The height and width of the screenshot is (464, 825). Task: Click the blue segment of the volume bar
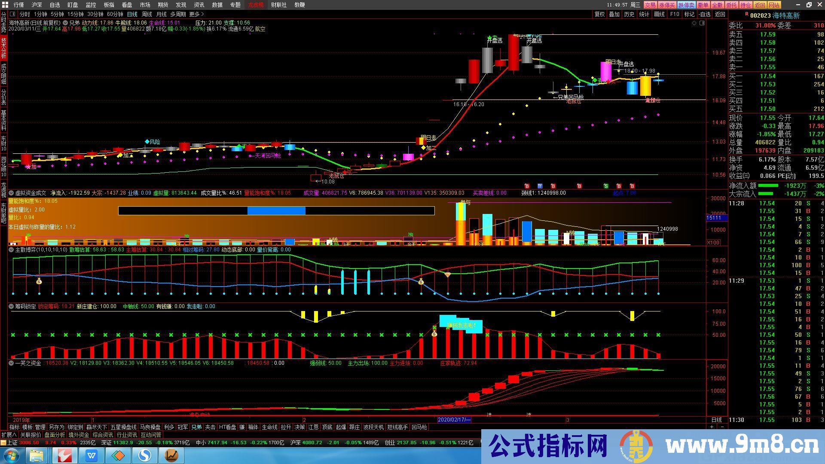[x=276, y=211]
